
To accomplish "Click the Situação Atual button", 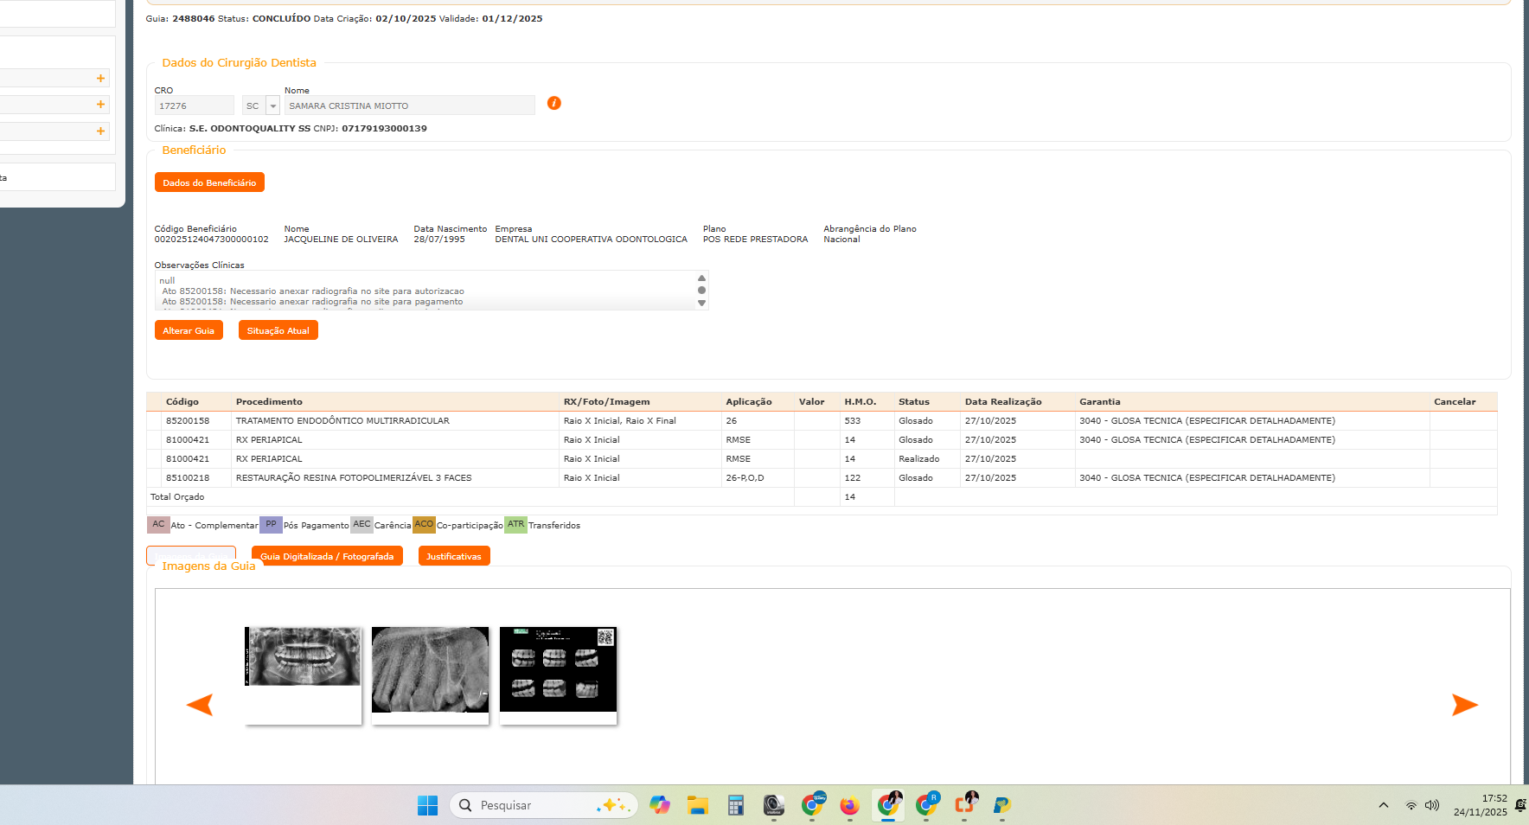I will [278, 330].
